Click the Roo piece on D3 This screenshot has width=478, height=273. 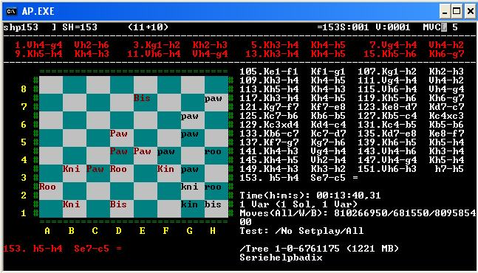coord(119,169)
